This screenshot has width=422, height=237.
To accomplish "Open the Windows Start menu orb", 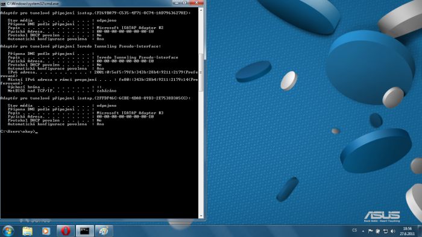I will click(8, 231).
